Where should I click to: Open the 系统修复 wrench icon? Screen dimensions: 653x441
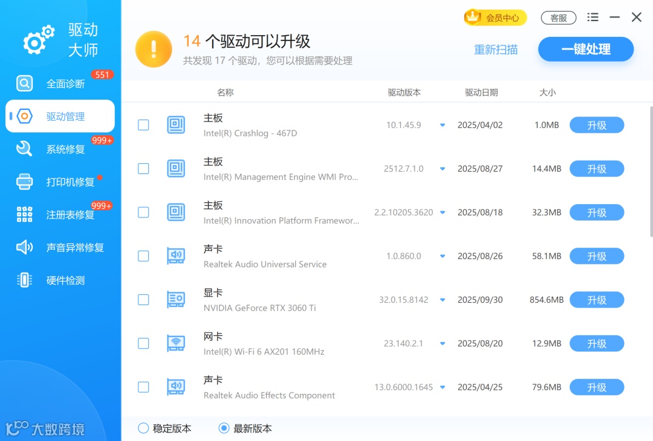pyautogui.click(x=24, y=149)
